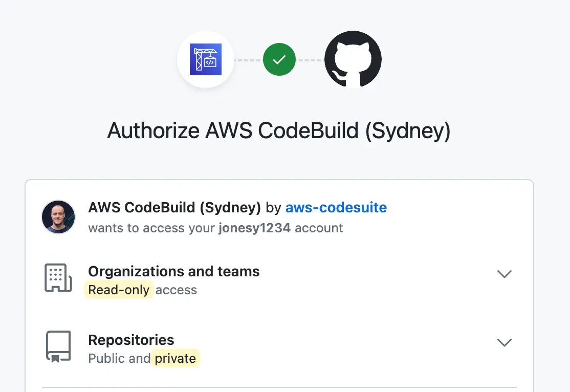Click the Organizations and teams building icon

(x=58, y=277)
